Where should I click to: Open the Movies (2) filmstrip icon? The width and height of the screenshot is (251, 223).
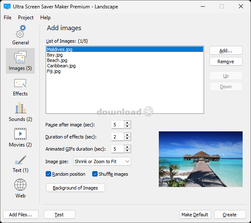click(21, 133)
